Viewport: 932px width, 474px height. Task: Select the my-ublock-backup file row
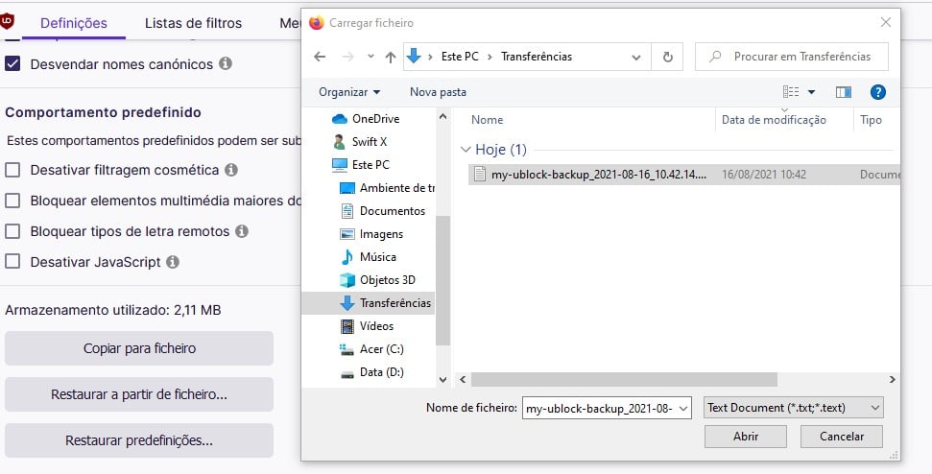[684, 175]
